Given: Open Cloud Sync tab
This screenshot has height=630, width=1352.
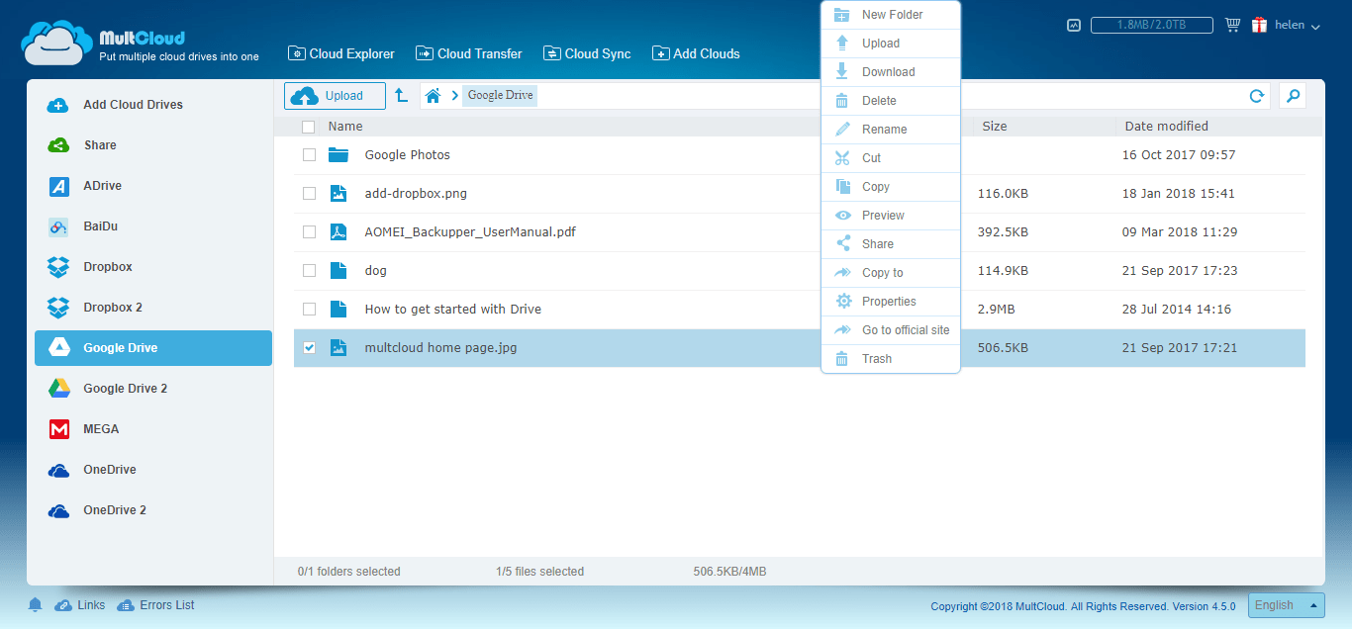Looking at the screenshot, I should point(587,53).
